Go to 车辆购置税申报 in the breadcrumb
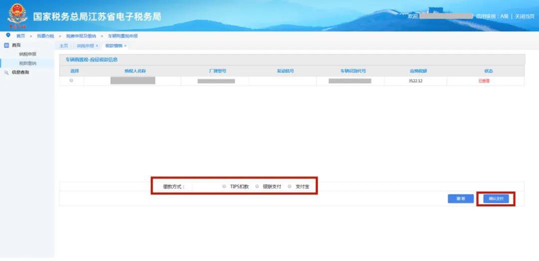 pyautogui.click(x=123, y=36)
